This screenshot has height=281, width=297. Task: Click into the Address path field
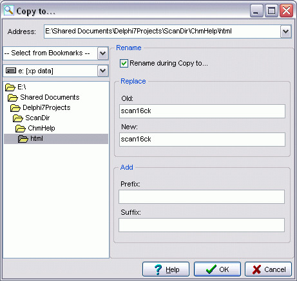point(162,32)
